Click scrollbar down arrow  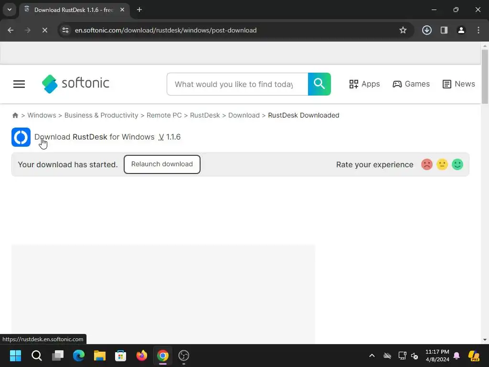point(485,340)
